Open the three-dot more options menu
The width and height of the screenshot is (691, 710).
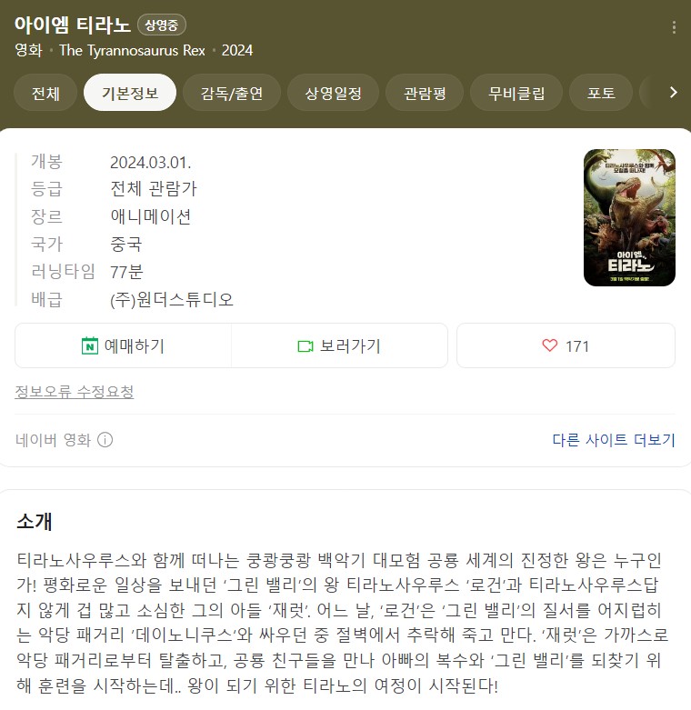674,27
